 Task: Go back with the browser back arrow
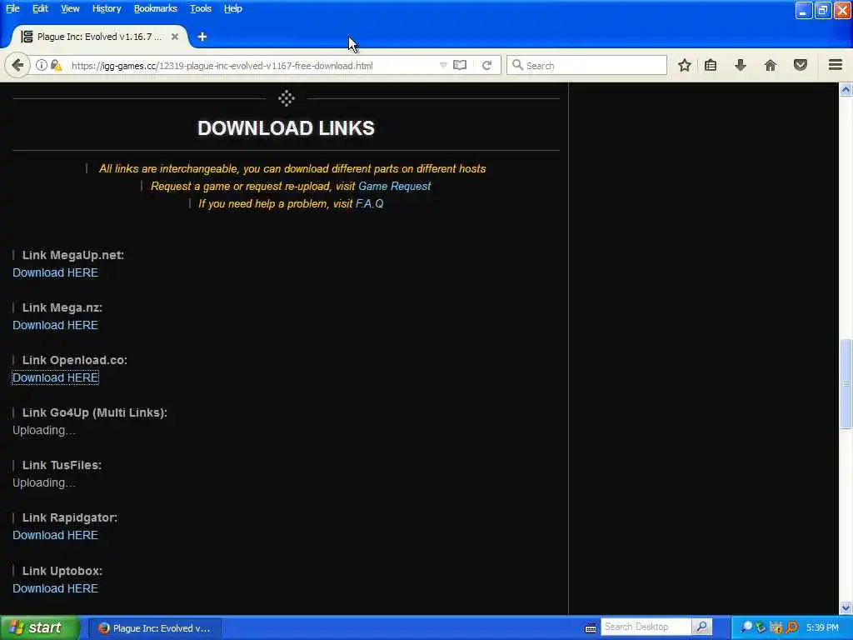point(17,65)
